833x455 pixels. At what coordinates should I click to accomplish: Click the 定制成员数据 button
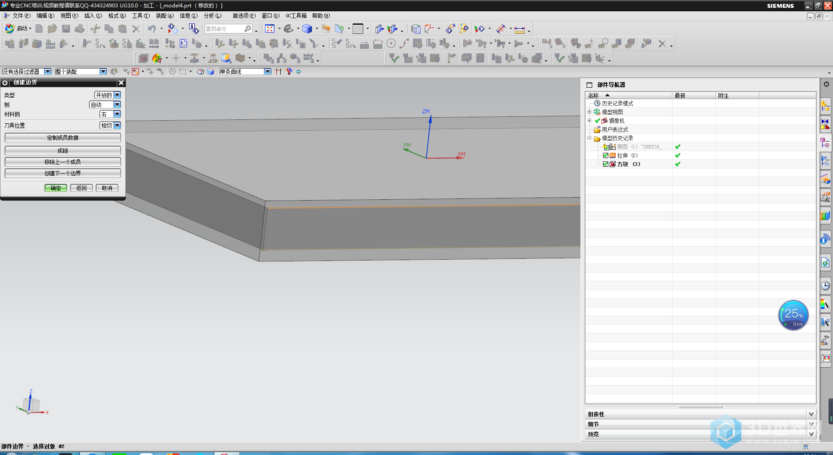click(x=63, y=138)
